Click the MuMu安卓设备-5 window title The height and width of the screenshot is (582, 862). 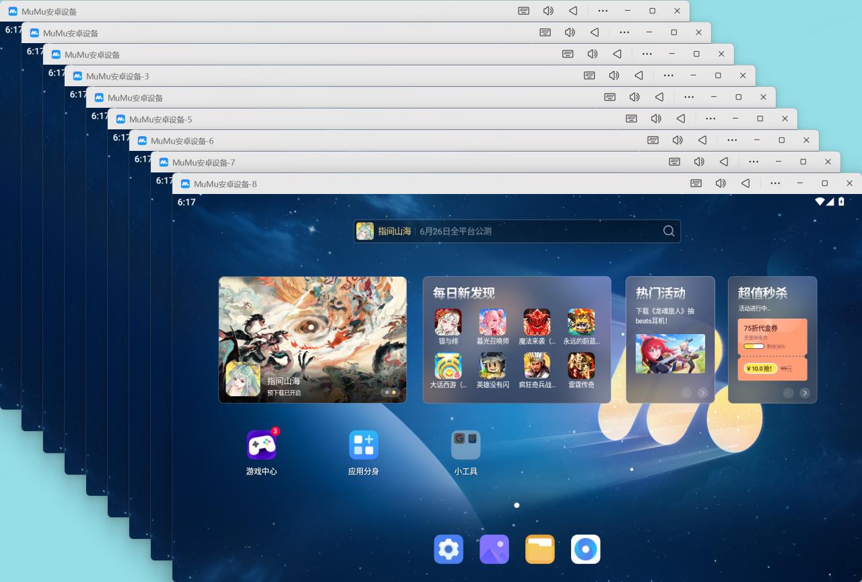click(x=161, y=119)
